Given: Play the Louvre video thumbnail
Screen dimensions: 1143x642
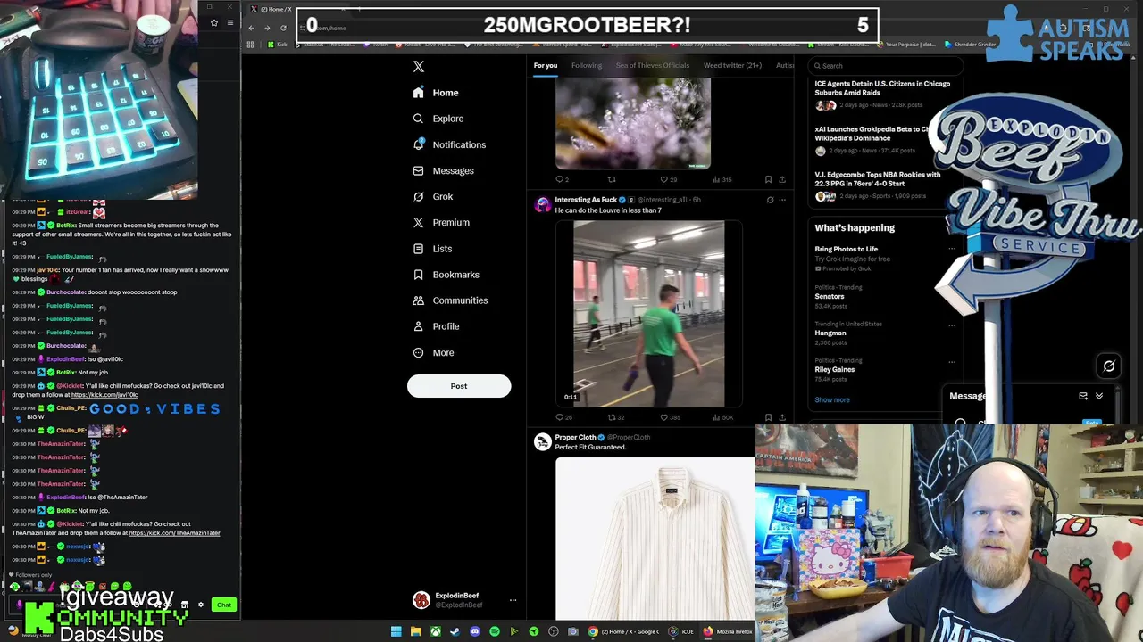Looking at the screenshot, I should pos(649,314).
